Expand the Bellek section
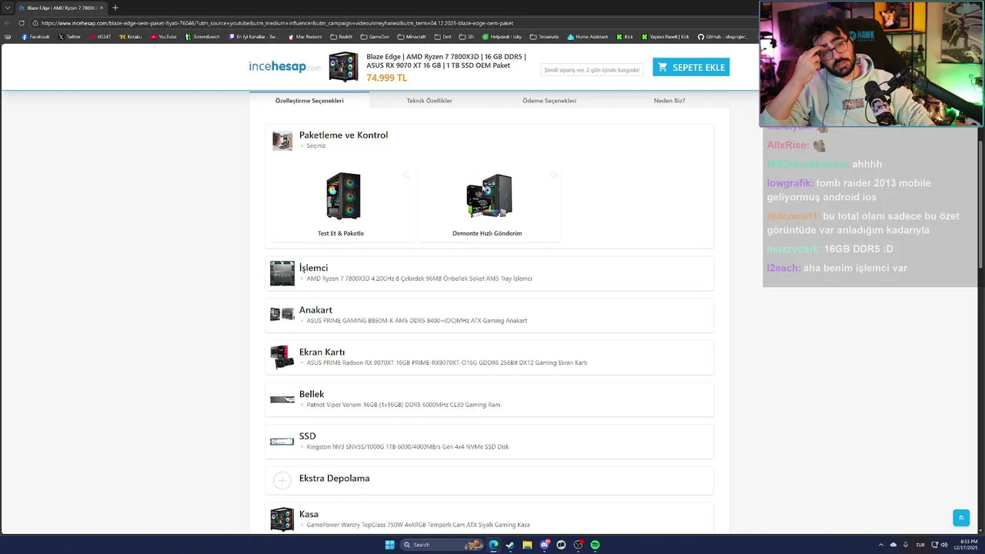Image resolution: width=985 pixels, height=554 pixels. click(489, 399)
